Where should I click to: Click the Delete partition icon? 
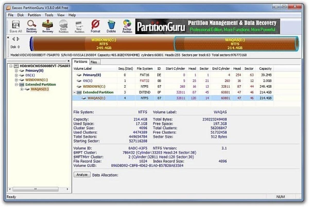pyautogui.click(x=111, y=26)
